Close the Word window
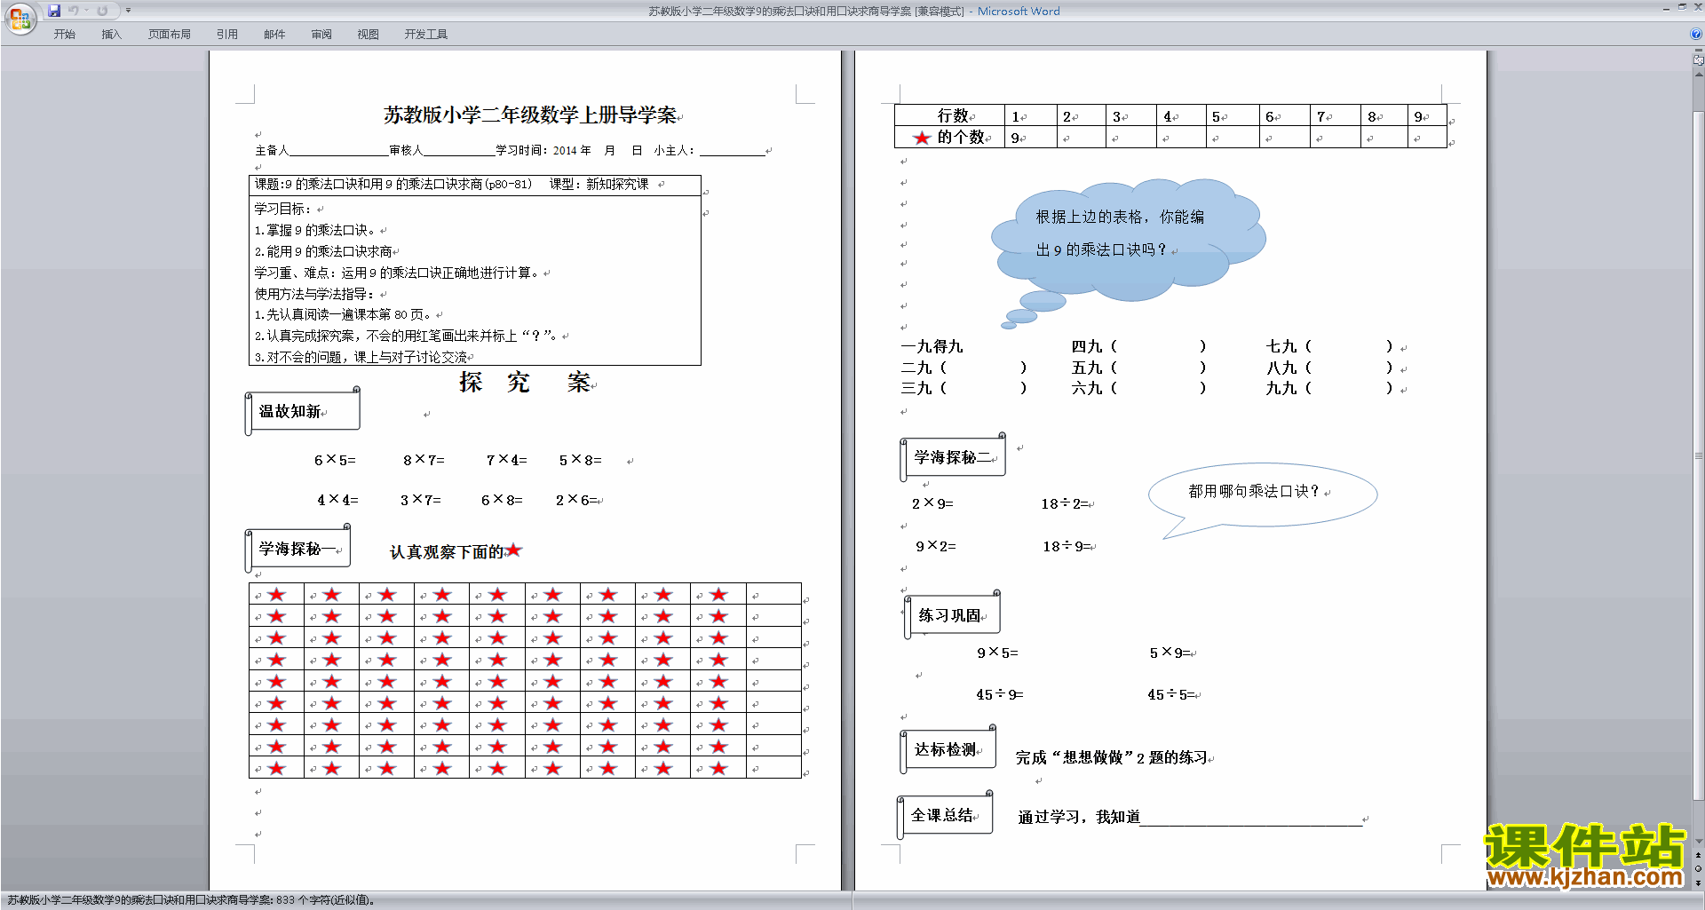This screenshot has height=910, width=1705. (x=1697, y=7)
